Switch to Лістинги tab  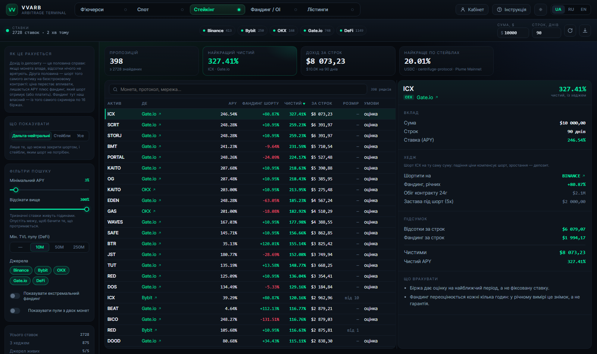pos(331,10)
